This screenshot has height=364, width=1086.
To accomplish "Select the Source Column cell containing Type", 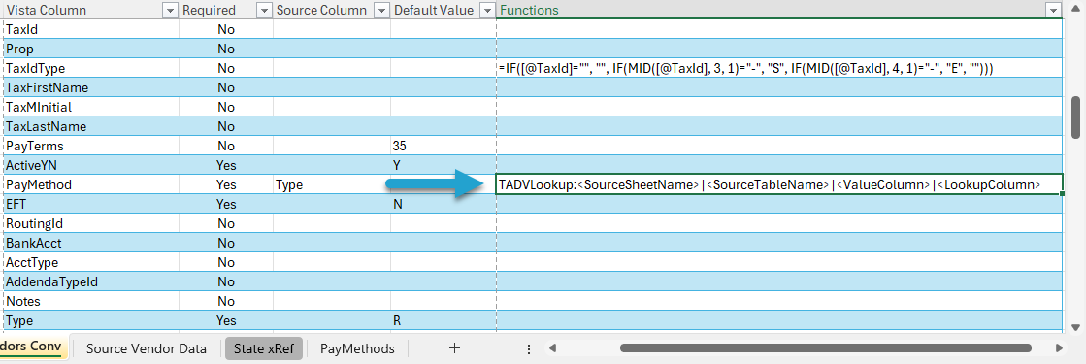I will pos(332,184).
